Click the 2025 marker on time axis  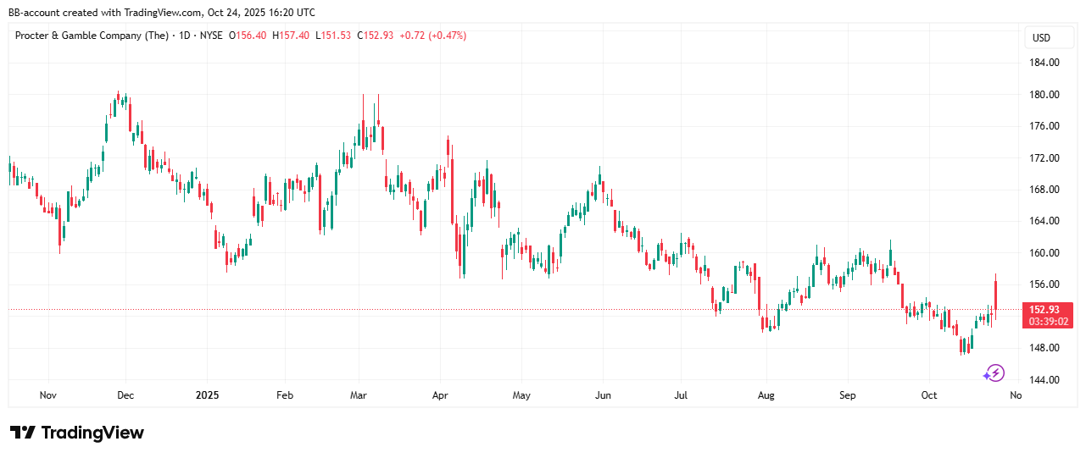(208, 395)
